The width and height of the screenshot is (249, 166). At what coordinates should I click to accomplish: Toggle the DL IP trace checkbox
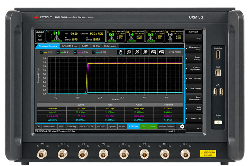pos(41,52)
